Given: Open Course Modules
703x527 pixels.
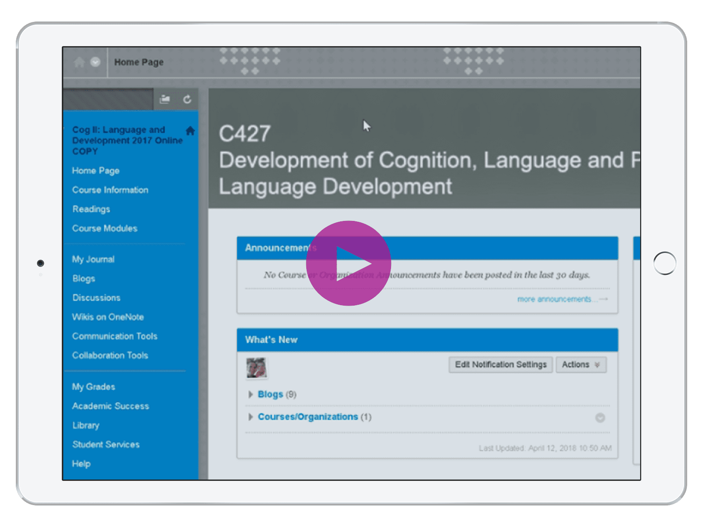Looking at the screenshot, I should point(105,228).
